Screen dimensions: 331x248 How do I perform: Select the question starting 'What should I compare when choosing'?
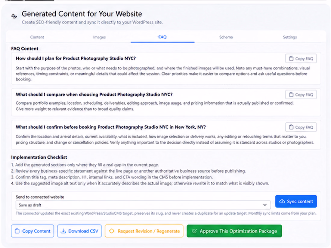point(94,94)
